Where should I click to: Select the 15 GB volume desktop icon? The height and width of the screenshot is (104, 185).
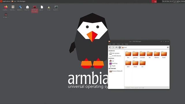coord(6,16)
